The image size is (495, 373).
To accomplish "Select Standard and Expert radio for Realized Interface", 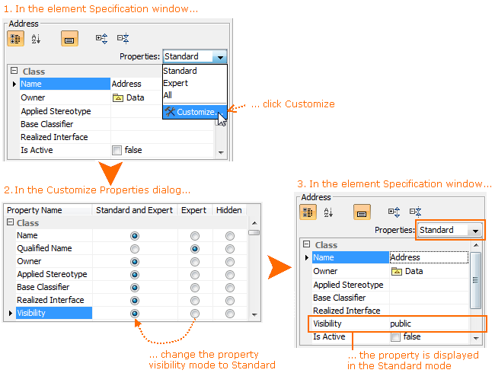I will (135, 301).
